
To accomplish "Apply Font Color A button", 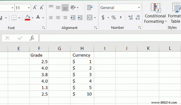I will tap(38, 18).
